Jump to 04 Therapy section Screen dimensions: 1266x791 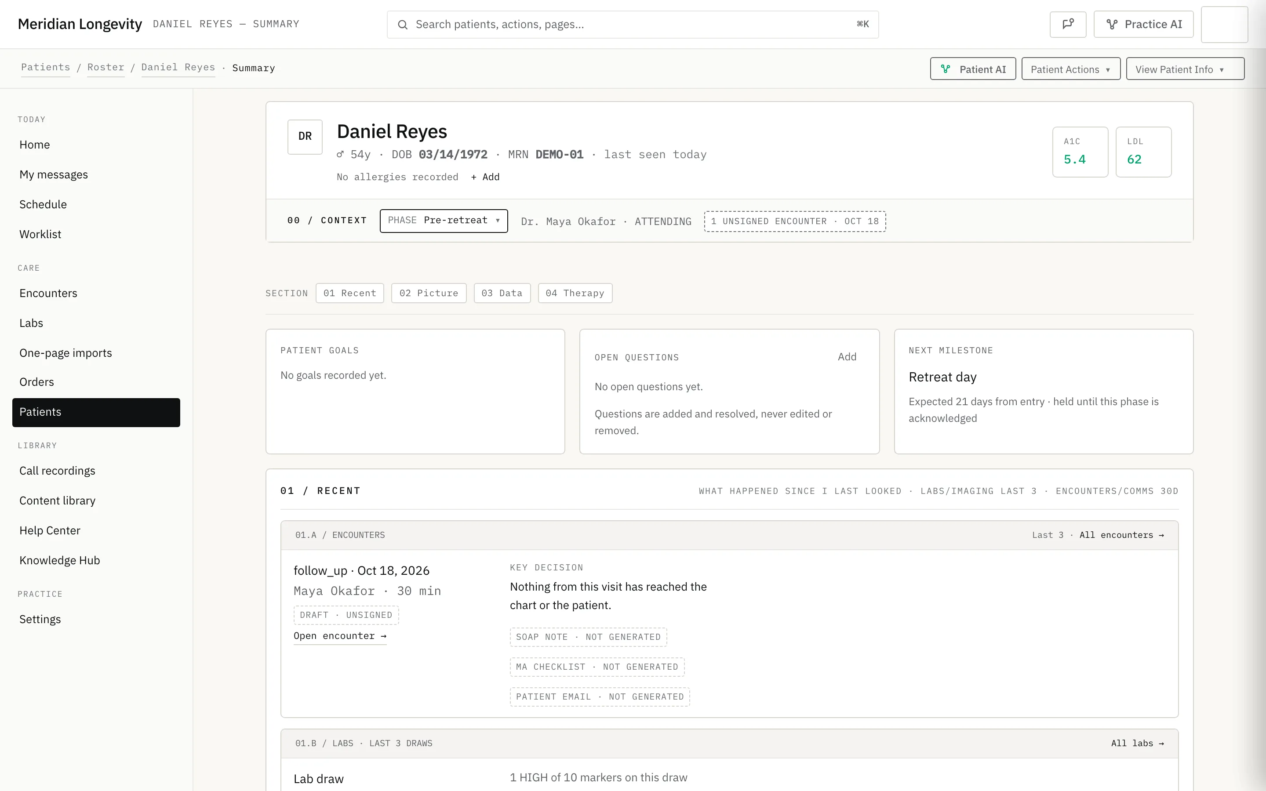(575, 293)
